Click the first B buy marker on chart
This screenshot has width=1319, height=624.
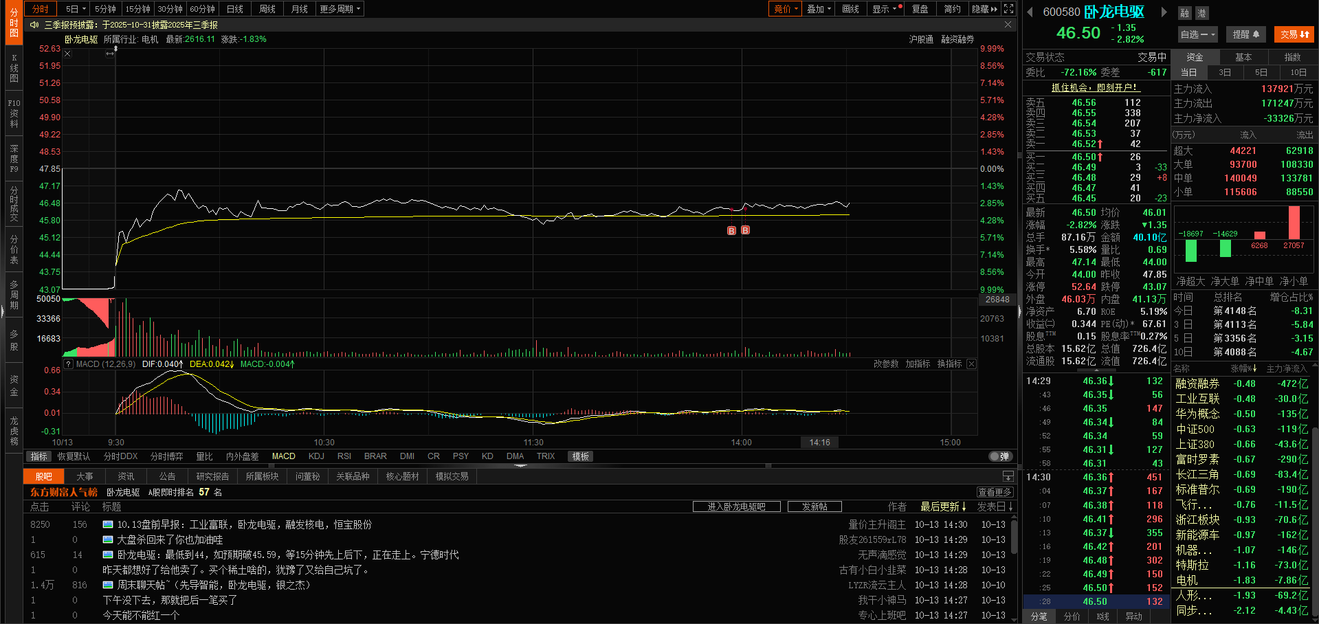[x=731, y=231]
